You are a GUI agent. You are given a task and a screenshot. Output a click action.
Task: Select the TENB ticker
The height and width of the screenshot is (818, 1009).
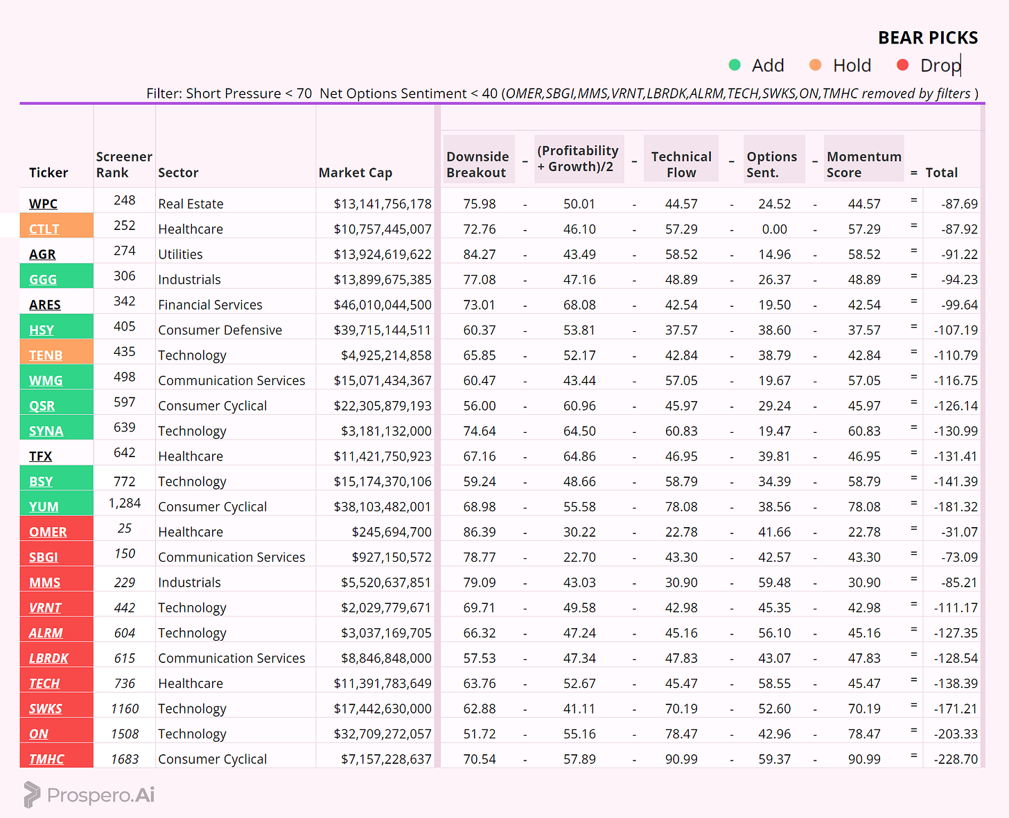click(x=46, y=355)
